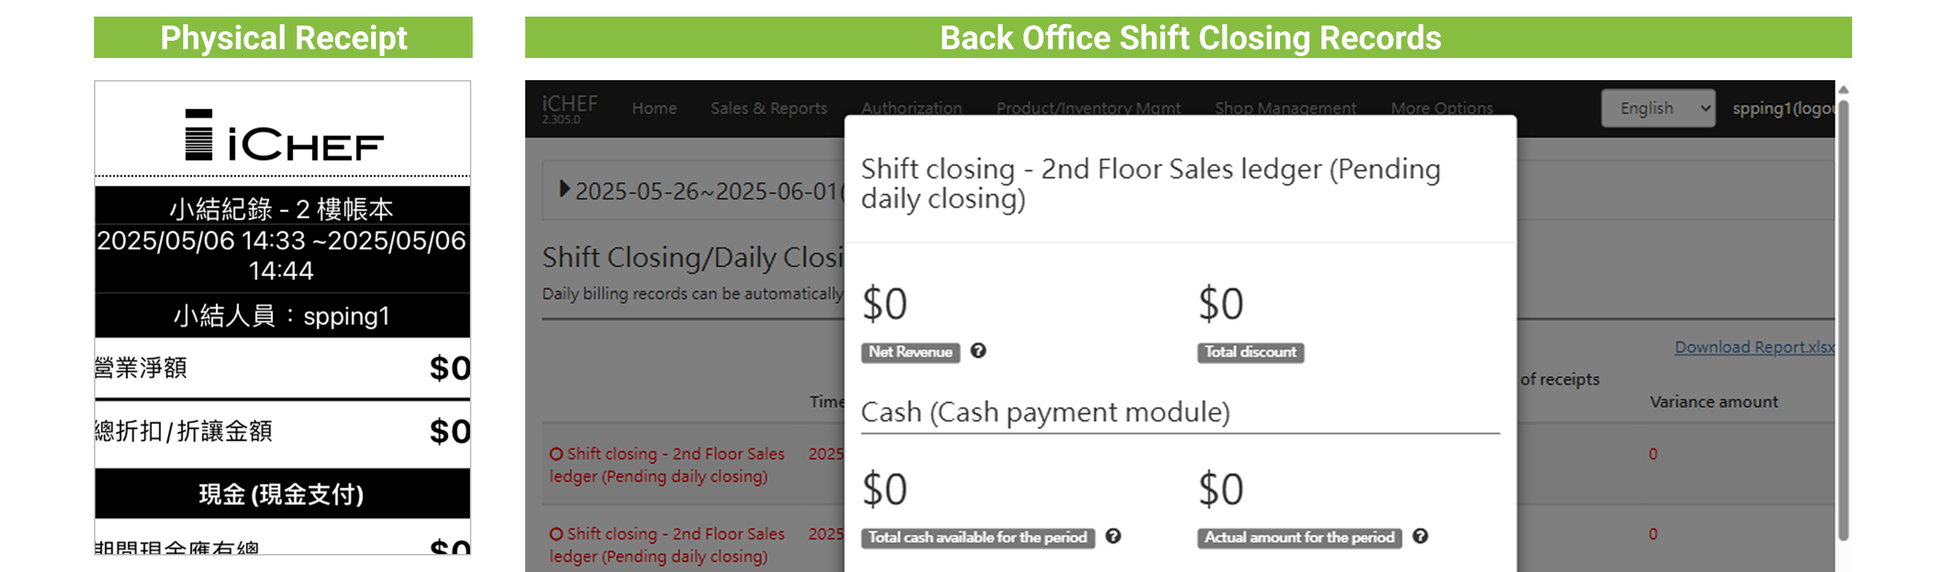
Task: Open More Options menu
Action: [1441, 107]
